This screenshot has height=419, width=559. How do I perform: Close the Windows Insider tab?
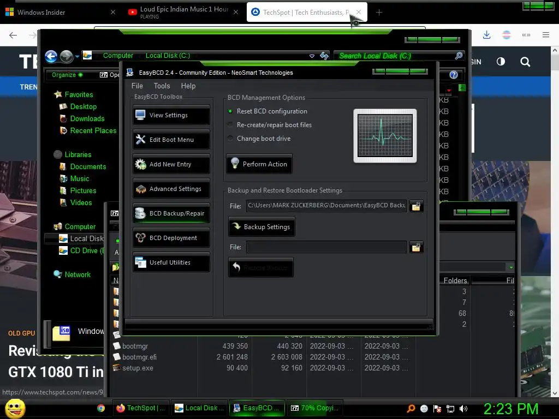tap(113, 12)
